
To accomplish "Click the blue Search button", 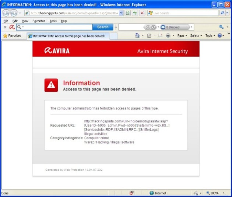I will (103, 27).
